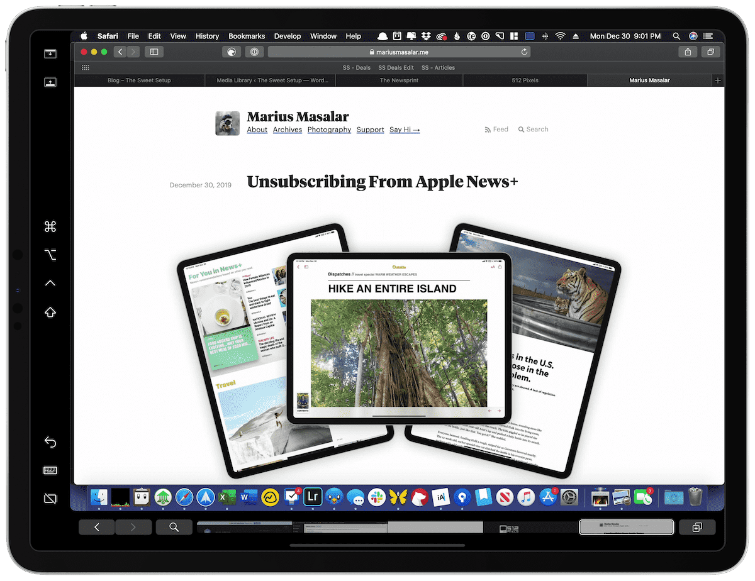755x581 pixels.
Task: Click the Support link
Action: click(370, 130)
